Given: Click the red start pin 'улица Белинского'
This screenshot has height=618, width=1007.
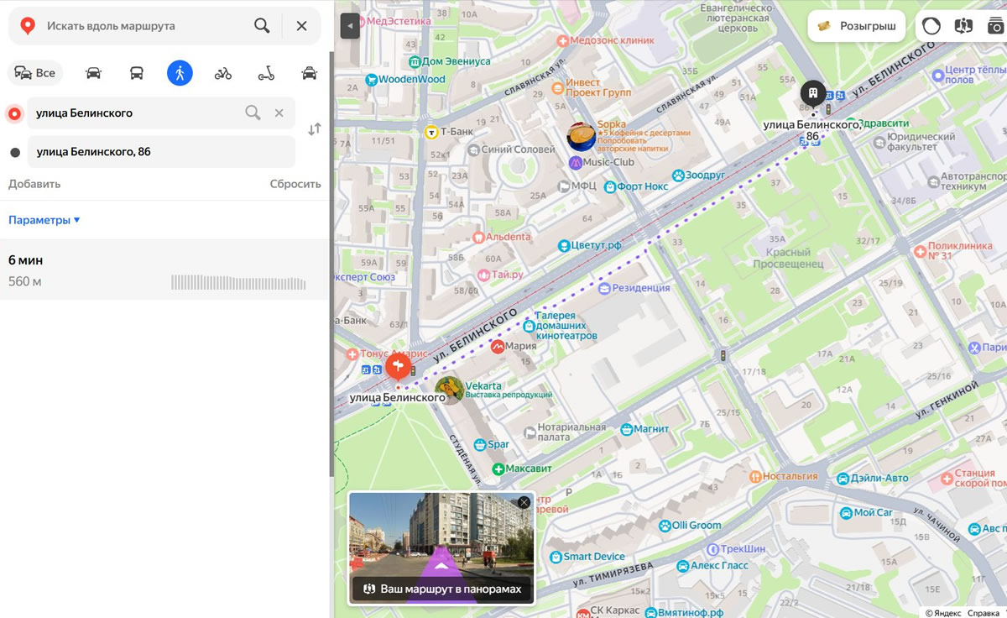Looking at the screenshot, I should [x=398, y=367].
